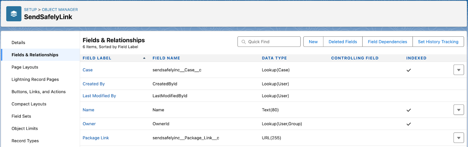The image size is (468, 147).
Task: Sort by the Field Name column header
Action: (166, 58)
